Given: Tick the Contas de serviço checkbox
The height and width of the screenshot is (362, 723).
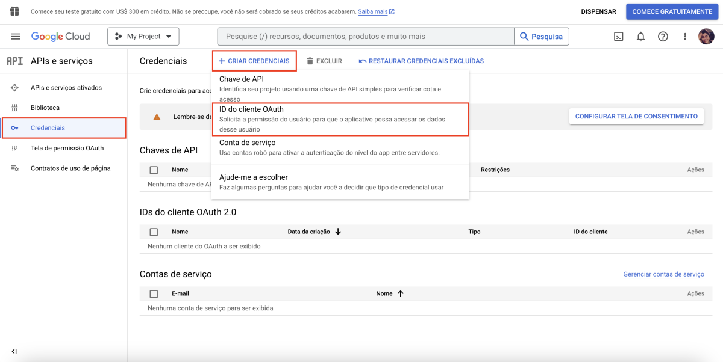Looking at the screenshot, I should [154, 293].
